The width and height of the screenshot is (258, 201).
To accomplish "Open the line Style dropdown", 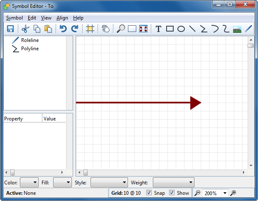I will point(109,182).
